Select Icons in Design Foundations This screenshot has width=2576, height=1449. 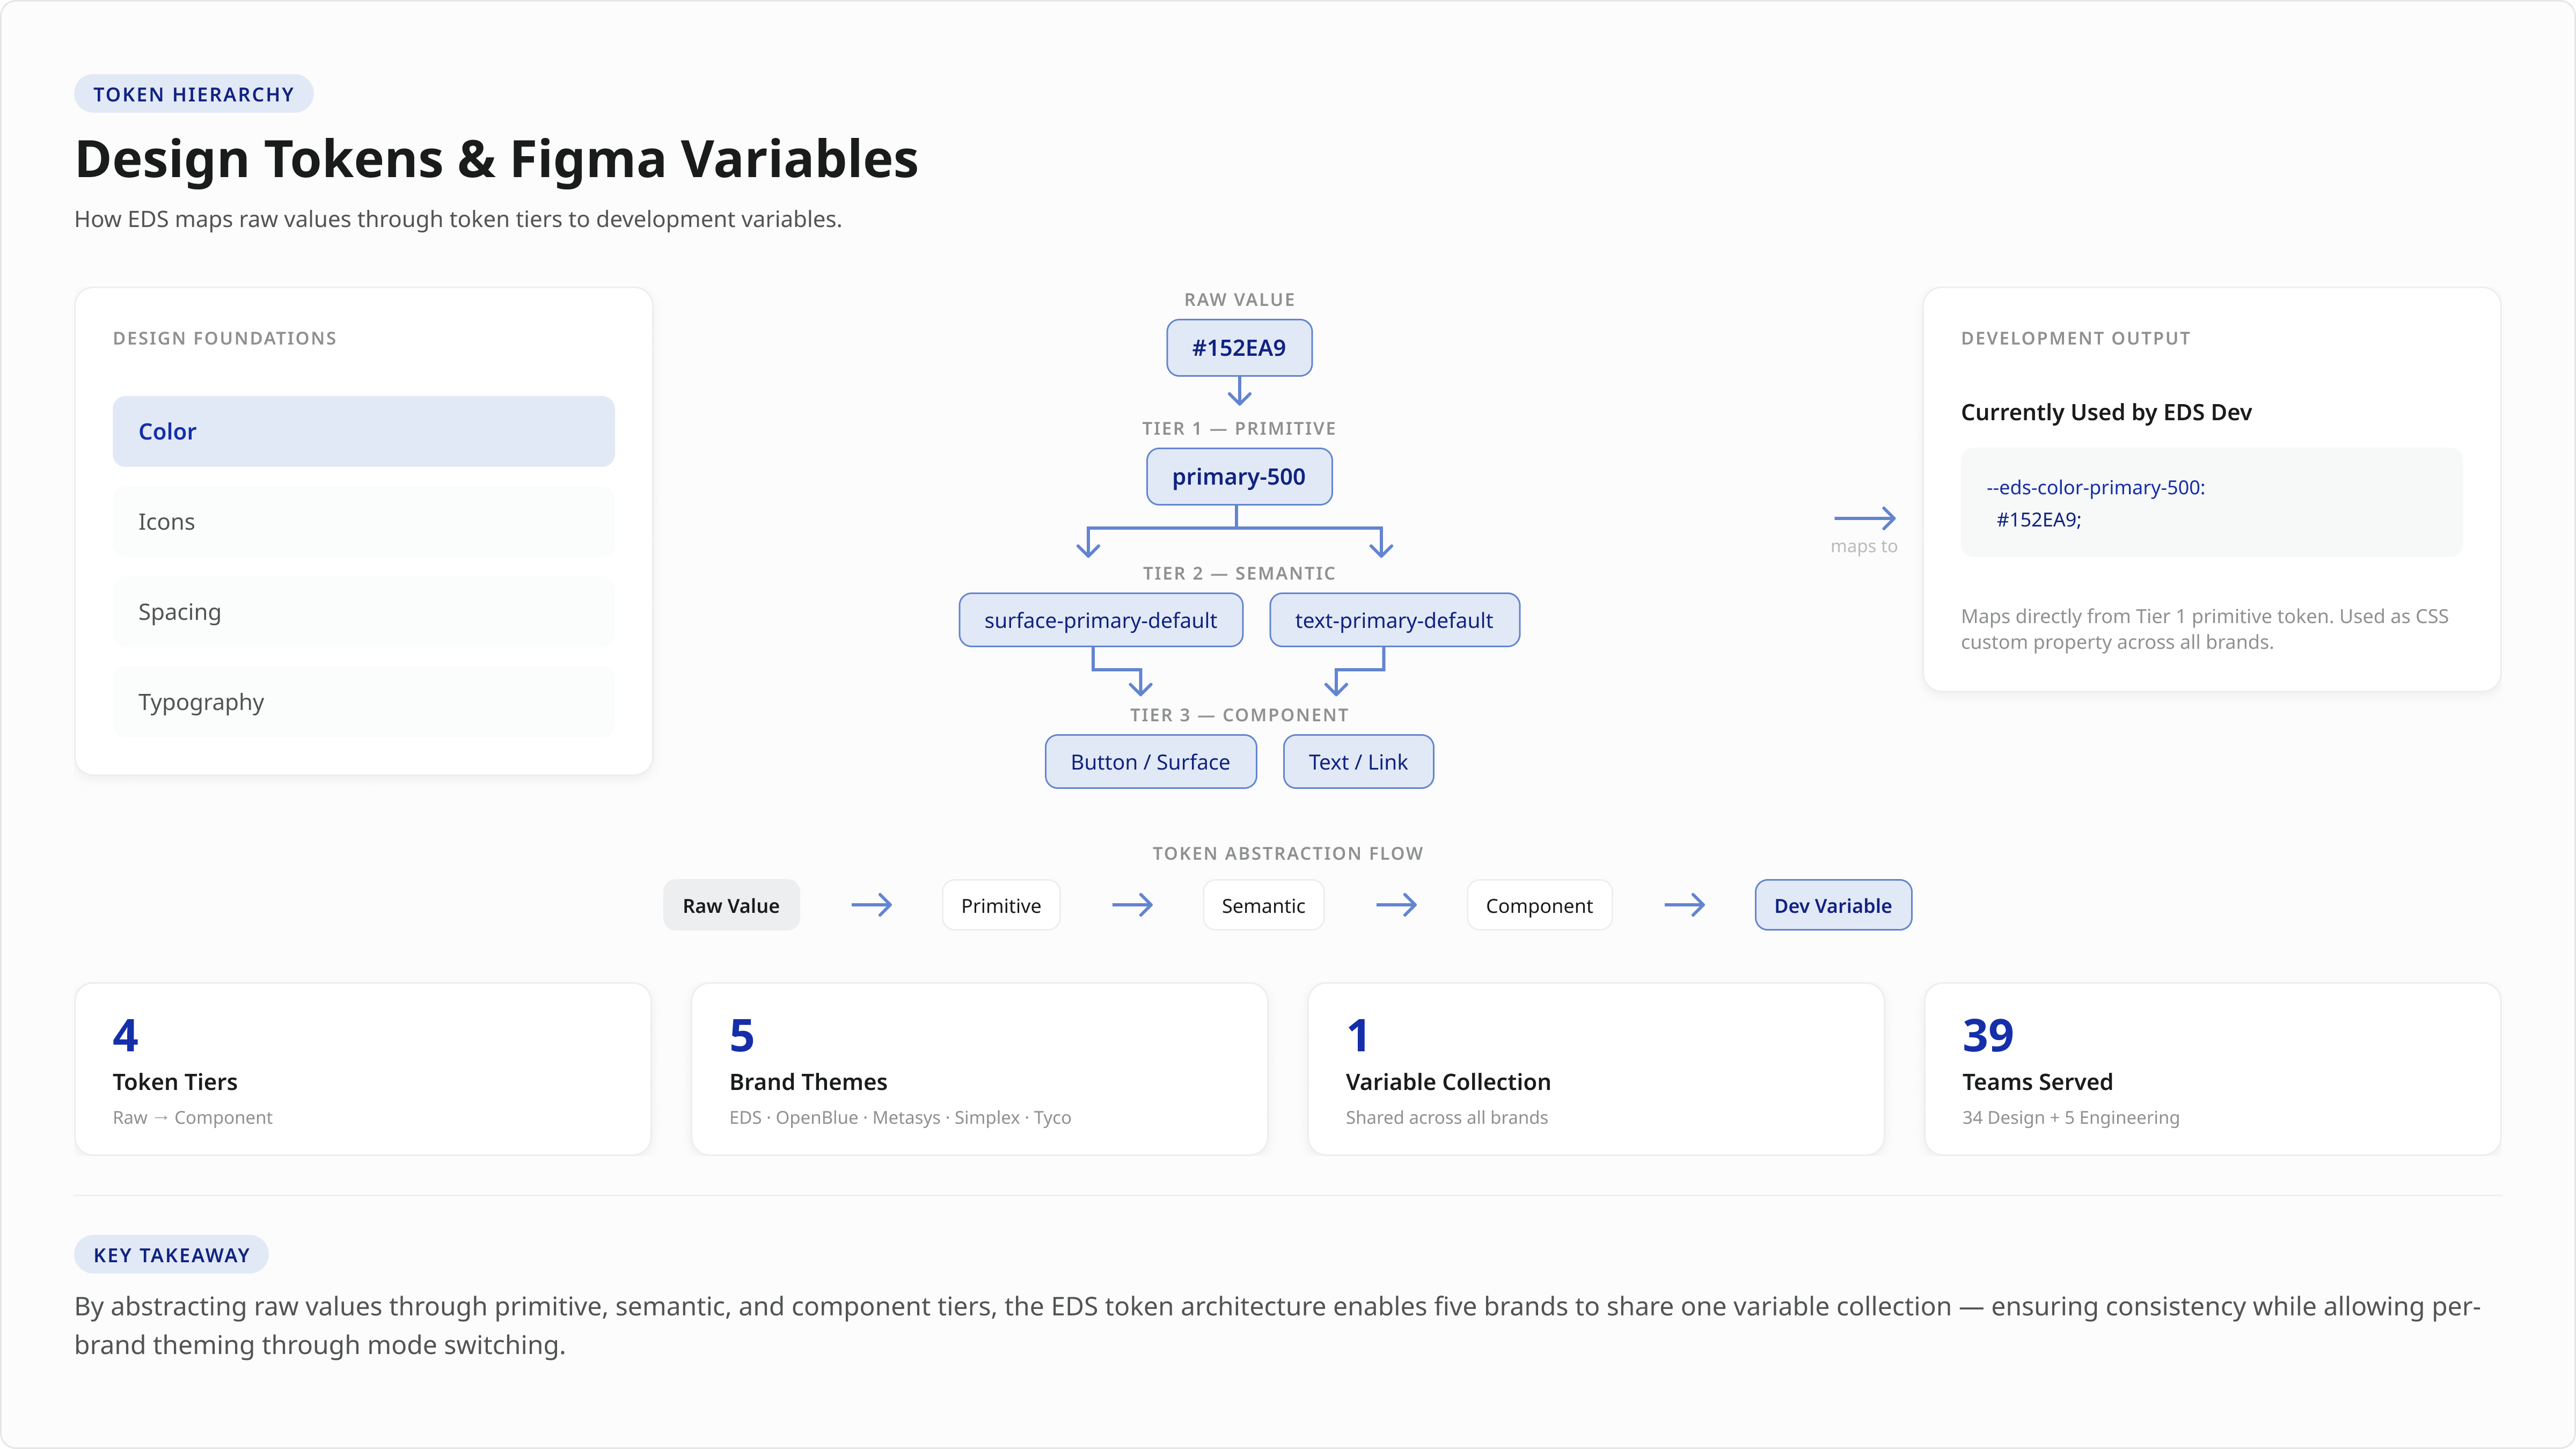363,521
